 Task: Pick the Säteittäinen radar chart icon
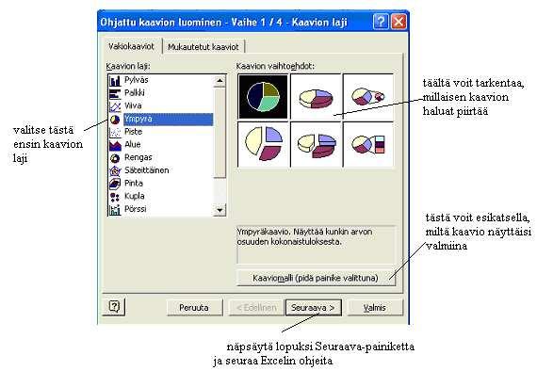(x=115, y=170)
